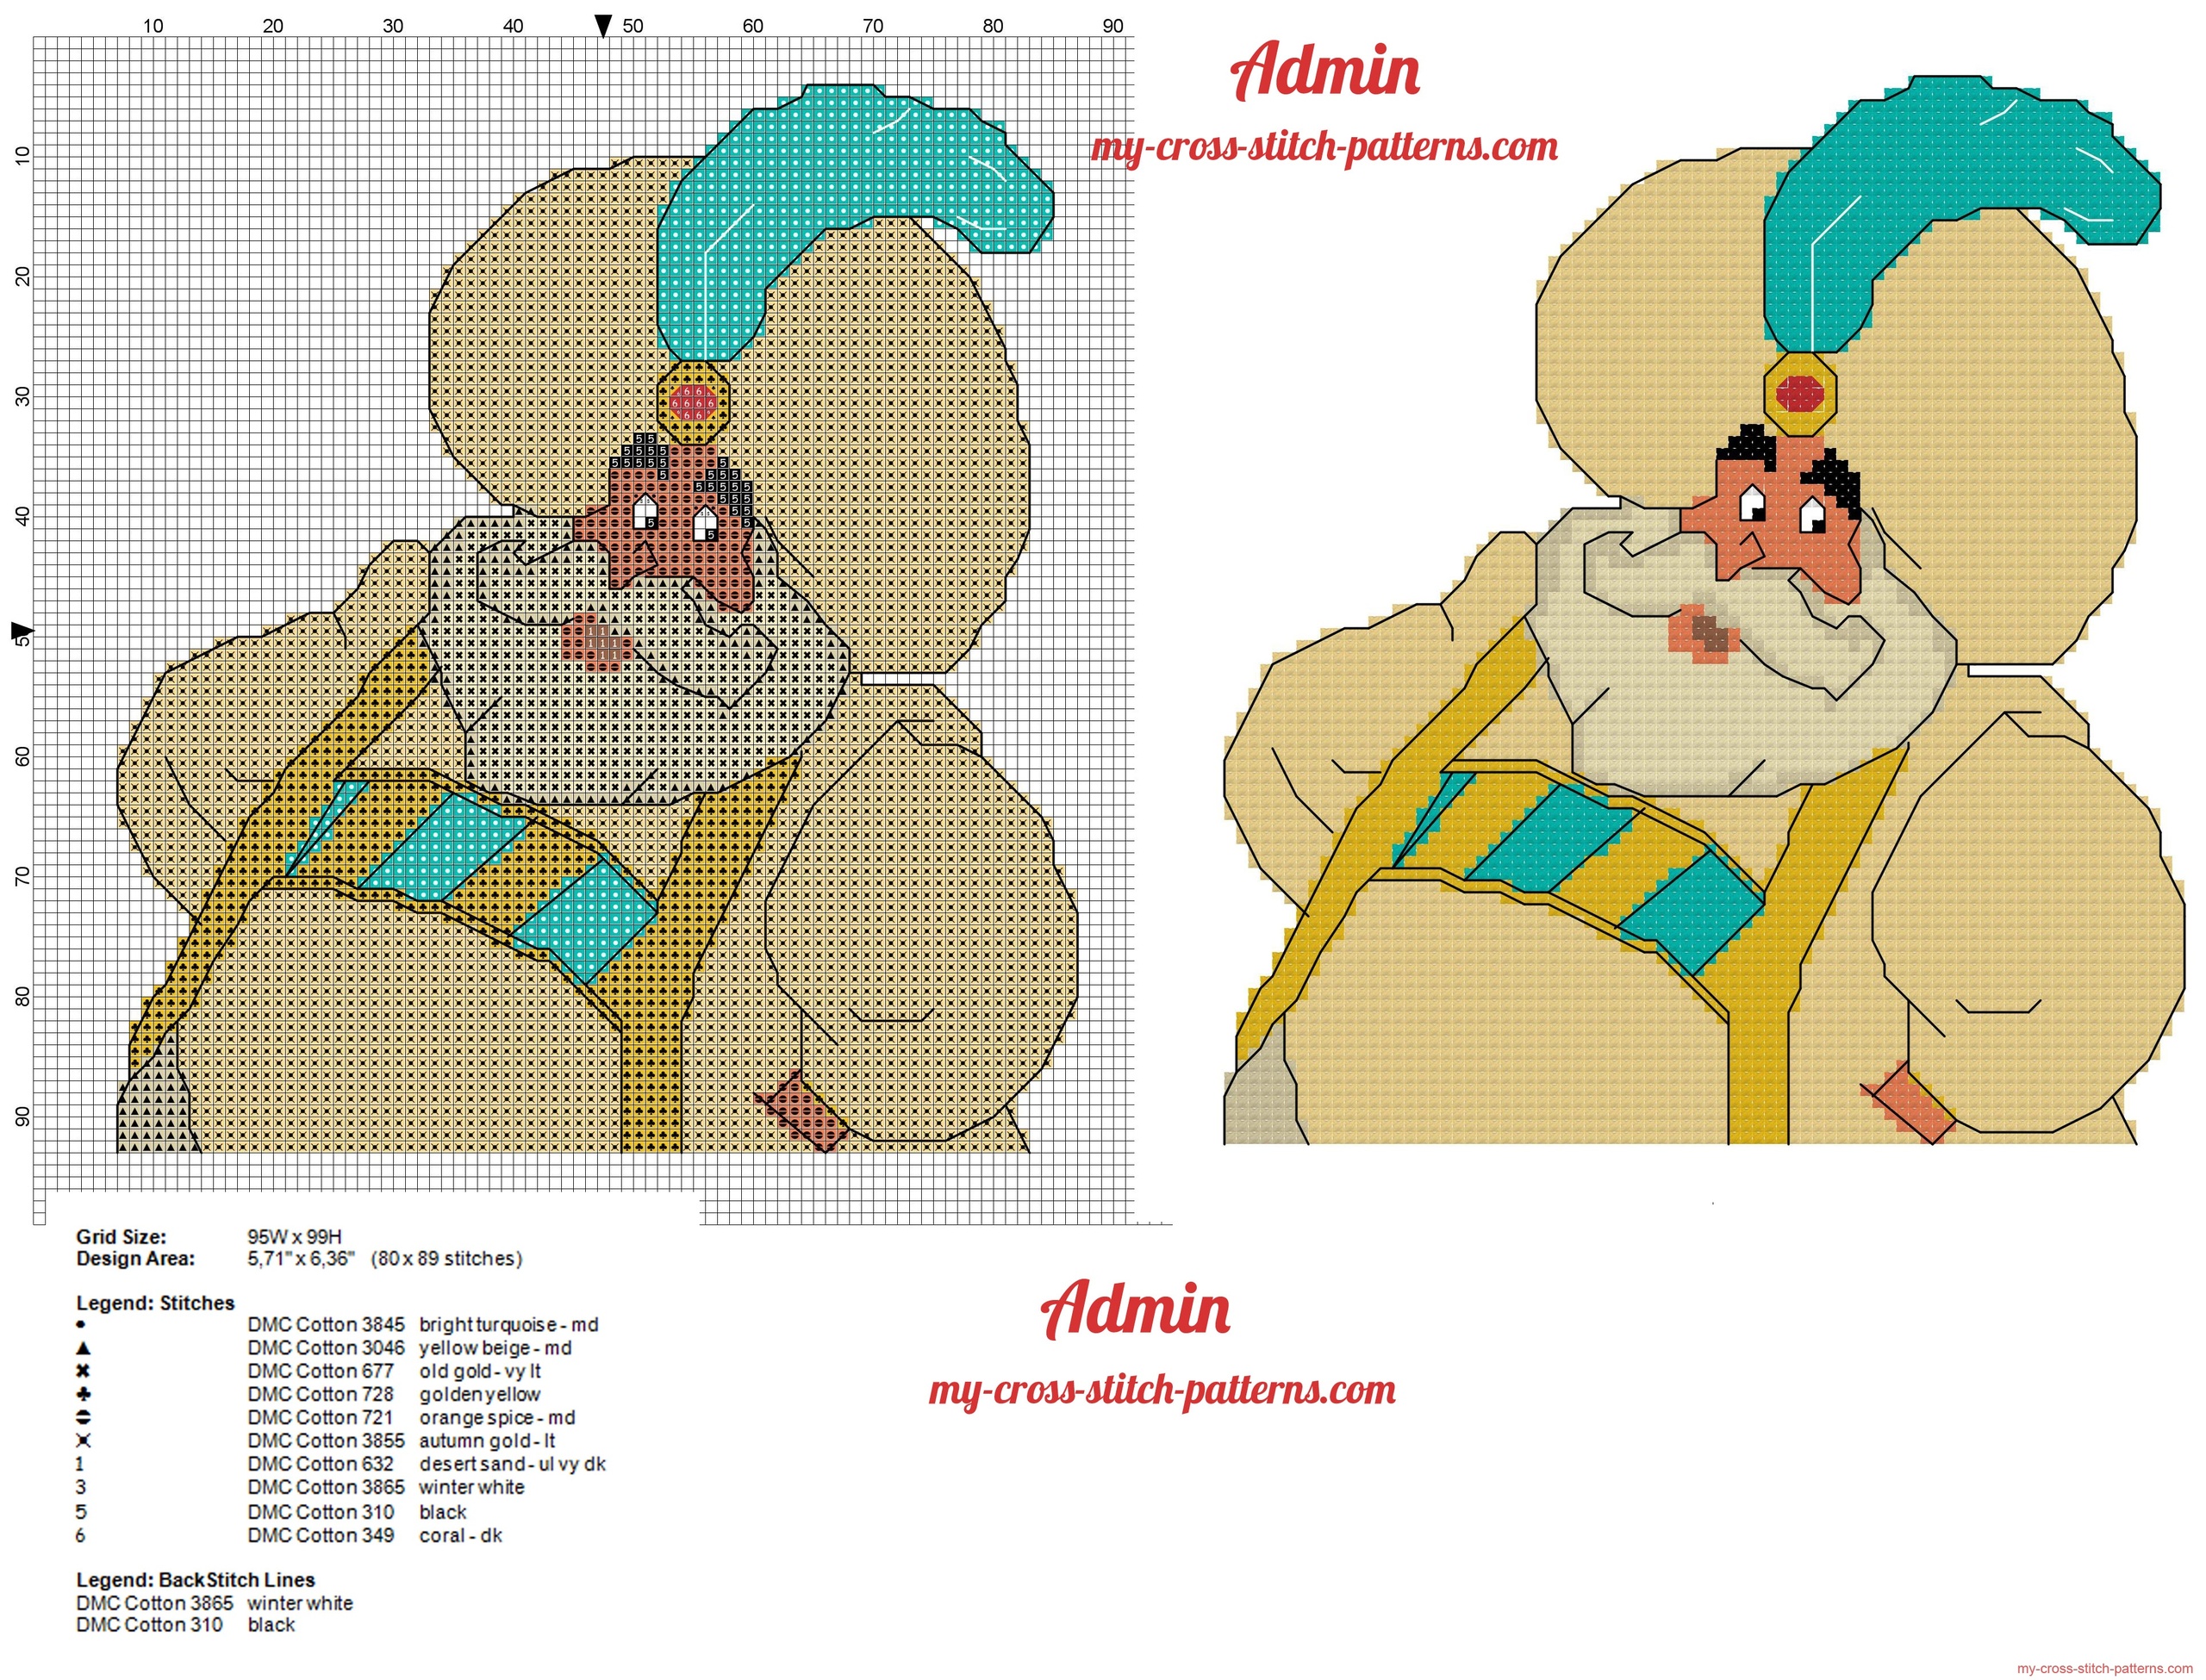Select 'DMC Cotton 721' thread code
2206x1680 pixels.
pyautogui.click(x=320, y=1417)
